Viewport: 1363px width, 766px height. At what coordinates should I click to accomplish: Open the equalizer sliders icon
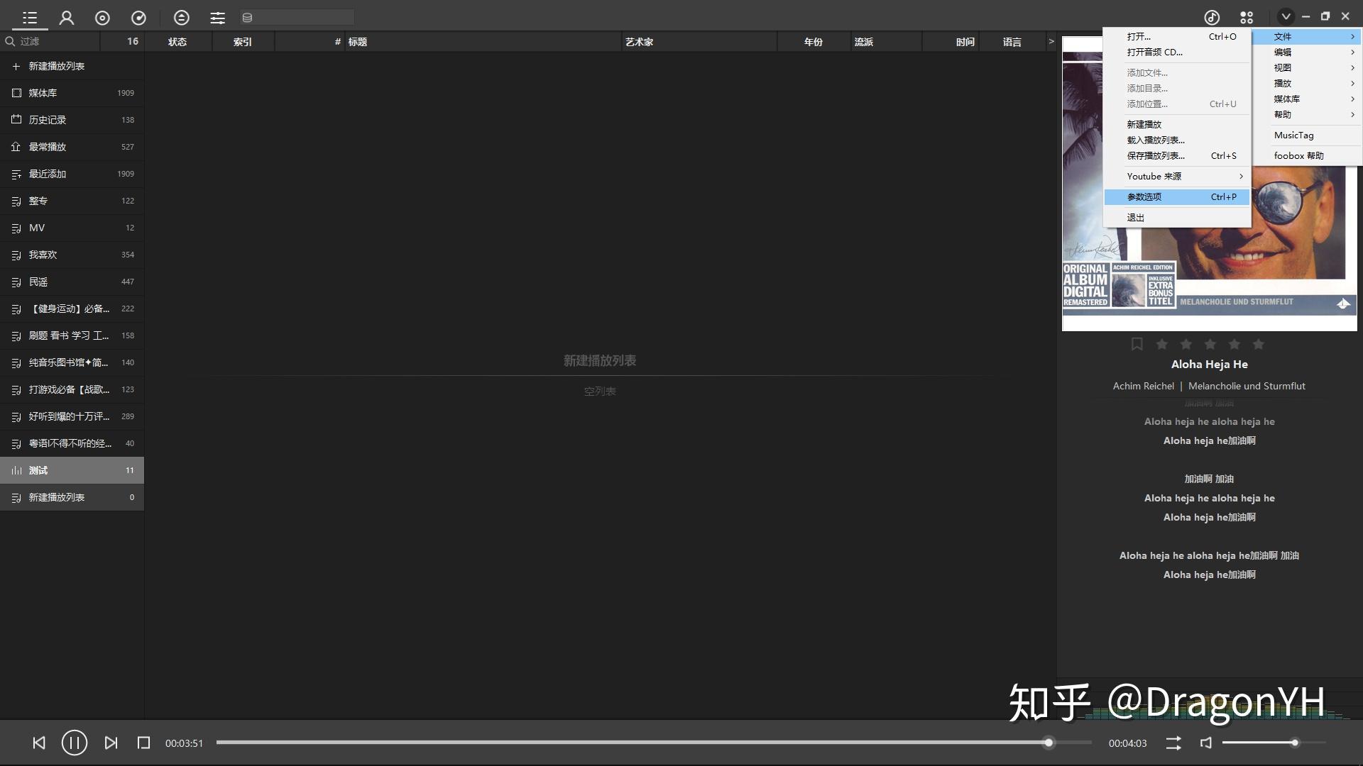pos(217,18)
